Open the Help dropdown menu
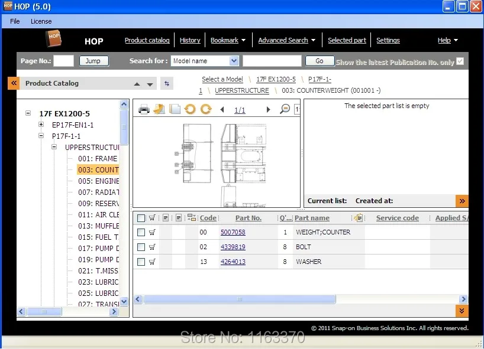The height and width of the screenshot is (349, 484). pos(456,40)
